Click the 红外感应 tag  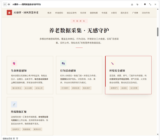65,88
